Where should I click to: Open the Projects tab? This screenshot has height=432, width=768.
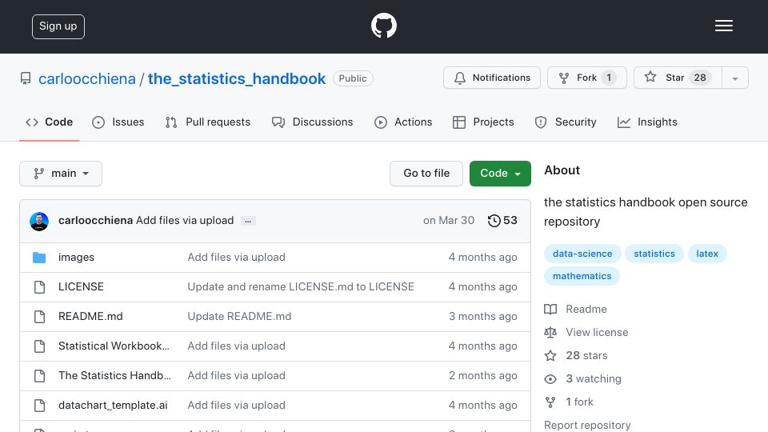point(483,122)
